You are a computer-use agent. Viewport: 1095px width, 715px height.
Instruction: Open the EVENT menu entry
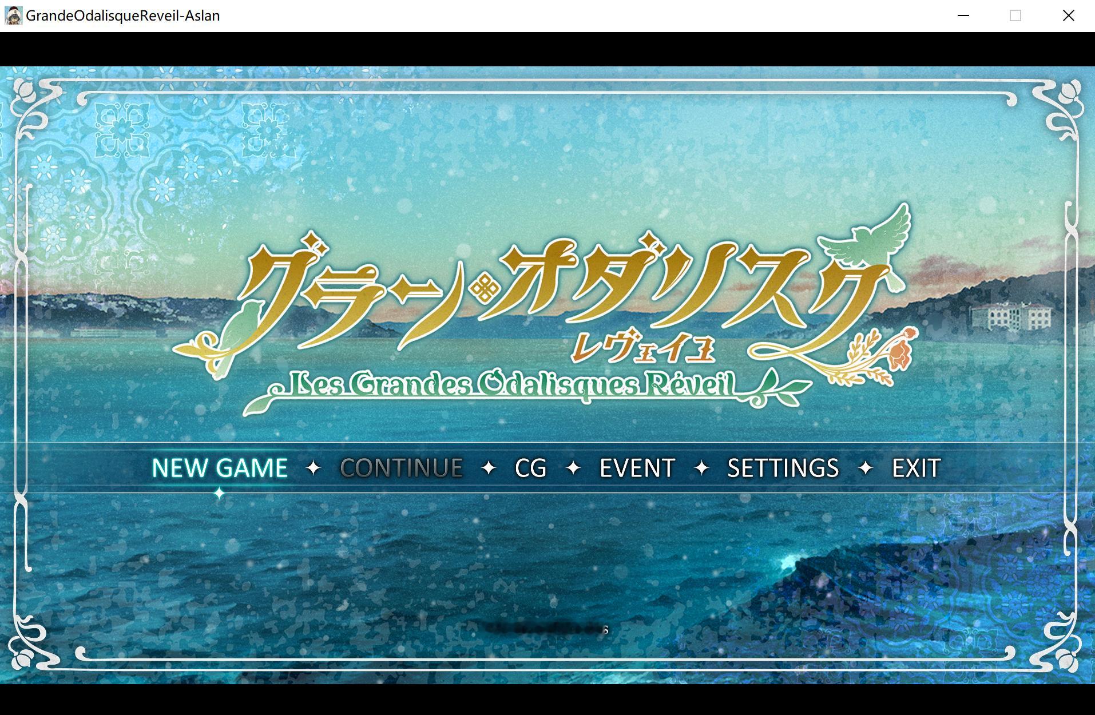pyautogui.click(x=637, y=468)
